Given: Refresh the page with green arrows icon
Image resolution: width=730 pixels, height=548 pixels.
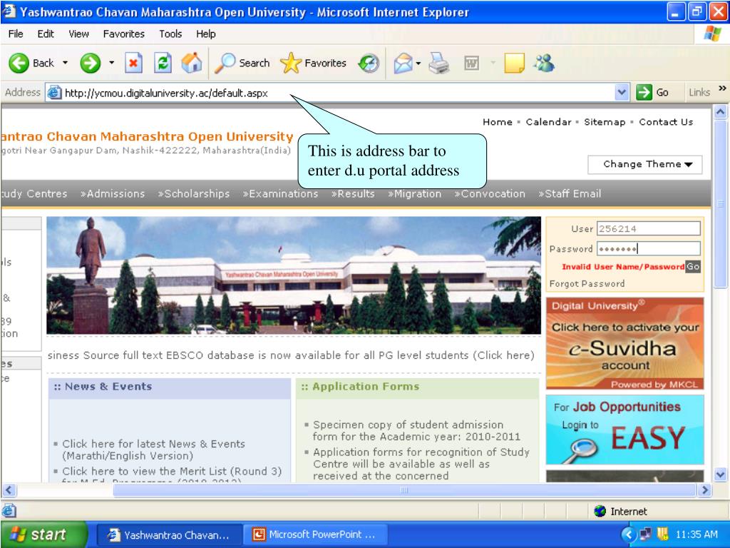Looking at the screenshot, I should pyautogui.click(x=163, y=63).
